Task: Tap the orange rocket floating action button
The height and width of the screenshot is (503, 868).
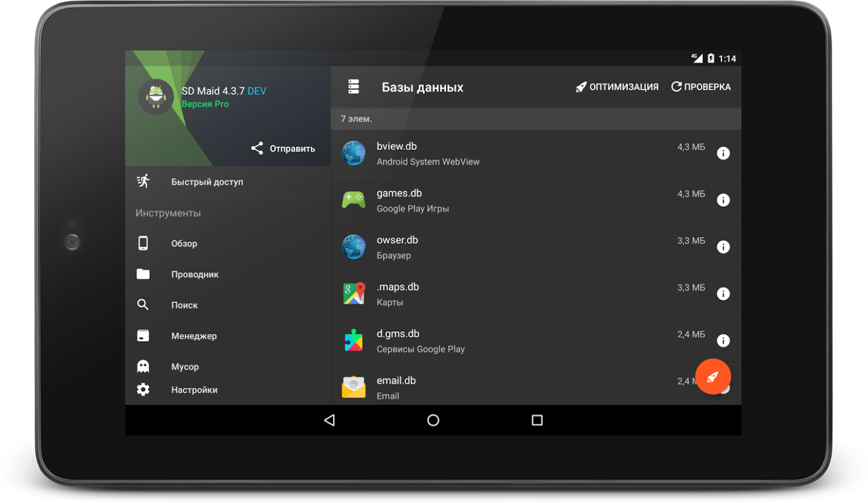Action: (713, 377)
